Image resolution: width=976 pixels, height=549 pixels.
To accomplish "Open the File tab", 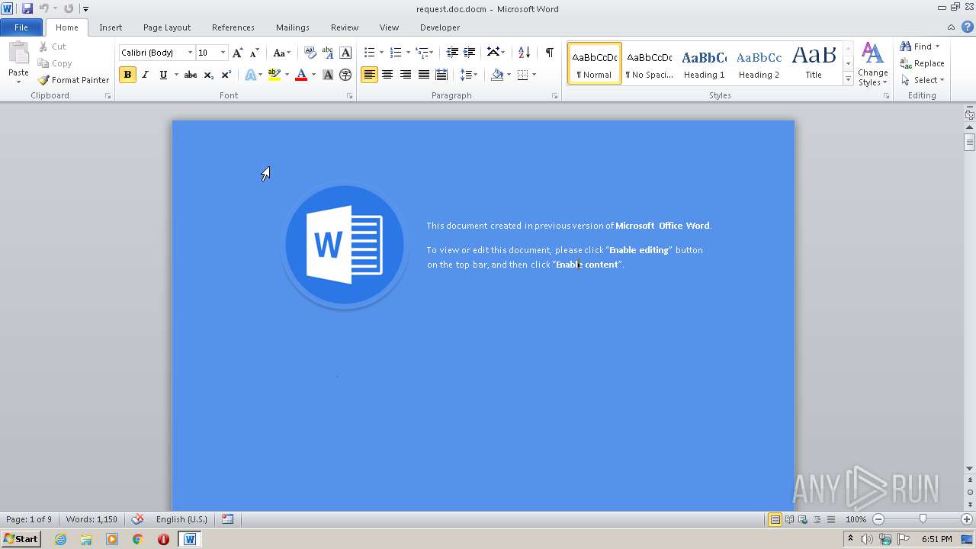I will pyautogui.click(x=21, y=27).
